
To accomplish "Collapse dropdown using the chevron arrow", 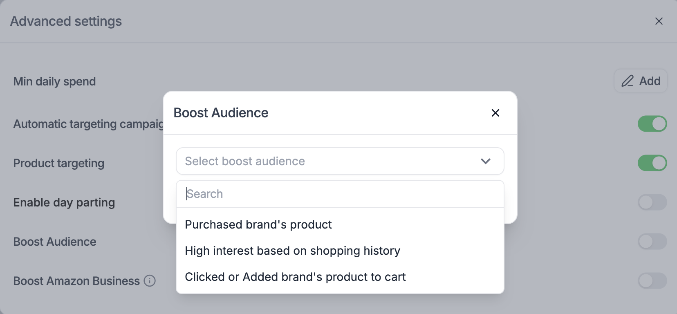I will [x=485, y=161].
